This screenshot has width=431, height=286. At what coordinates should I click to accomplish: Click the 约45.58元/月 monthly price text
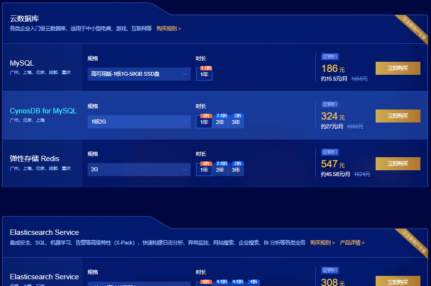click(335, 174)
